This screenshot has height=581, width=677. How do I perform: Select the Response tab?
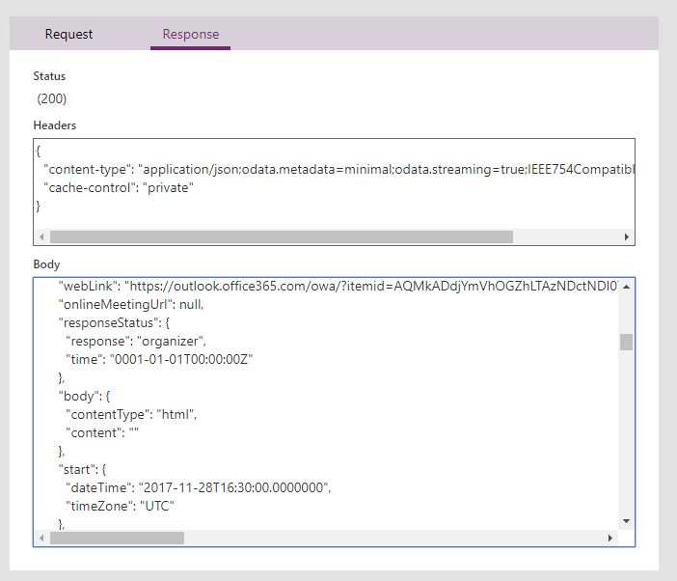pos(190,34)
